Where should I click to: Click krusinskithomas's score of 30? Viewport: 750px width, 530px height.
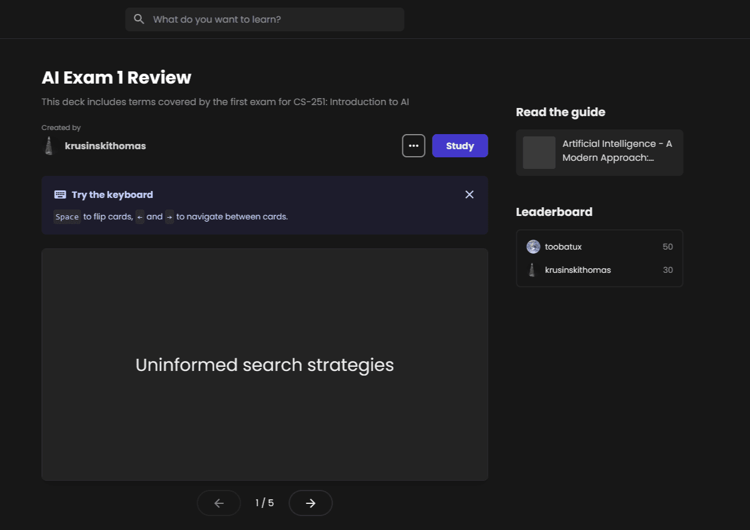(x=667, y=270)
